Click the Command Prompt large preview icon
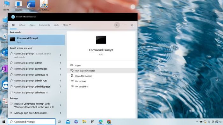 pyautogui.click(x=101, y=40)
